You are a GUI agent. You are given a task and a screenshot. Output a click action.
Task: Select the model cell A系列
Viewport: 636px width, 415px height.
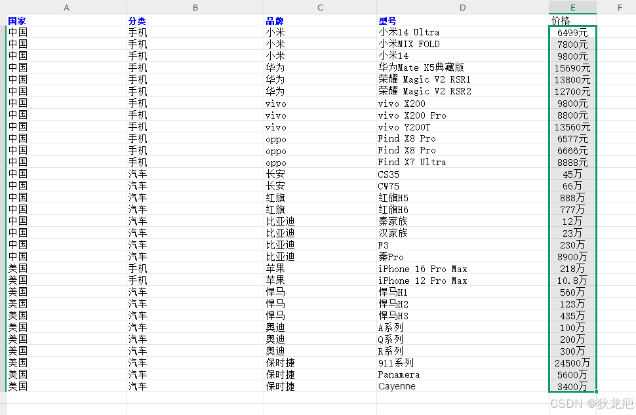[462, 327]
